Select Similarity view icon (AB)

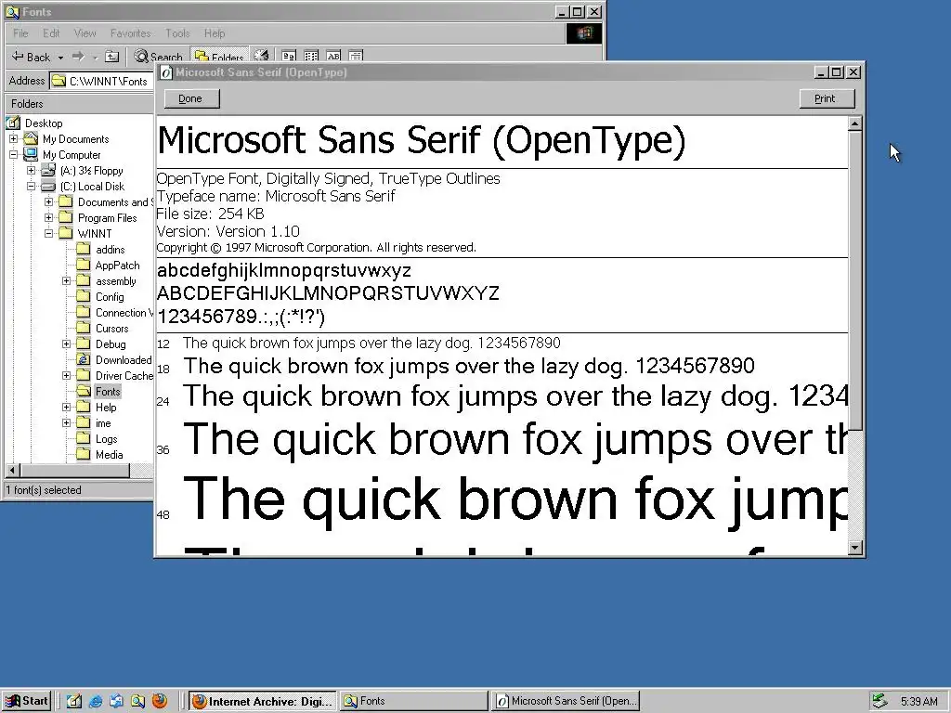[x=333, y=56]
